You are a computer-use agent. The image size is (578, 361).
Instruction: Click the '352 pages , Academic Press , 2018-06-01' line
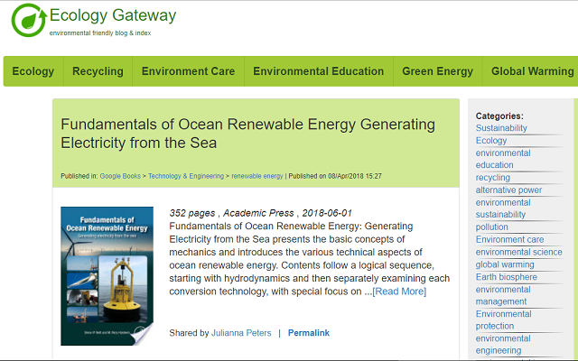pyautogui.click(x=261, y=213)
